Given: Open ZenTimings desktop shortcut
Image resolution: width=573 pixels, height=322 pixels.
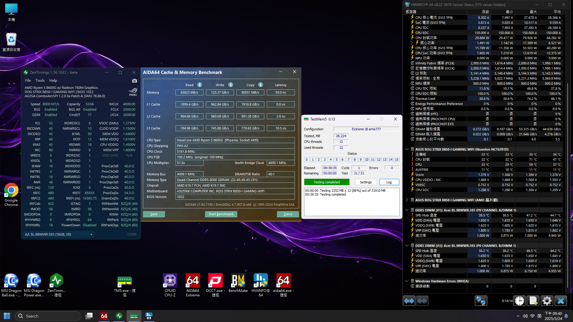Looking at the screenshot, I should point(56,285).
